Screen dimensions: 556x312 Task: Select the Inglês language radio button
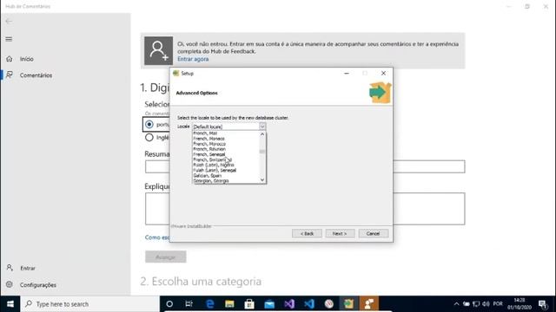click(x=149, y=137)
